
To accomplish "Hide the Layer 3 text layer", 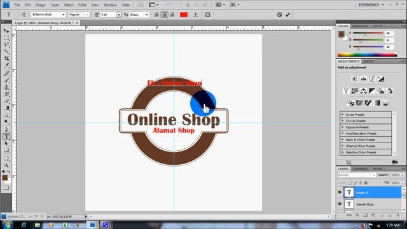I will coord(340,192).
